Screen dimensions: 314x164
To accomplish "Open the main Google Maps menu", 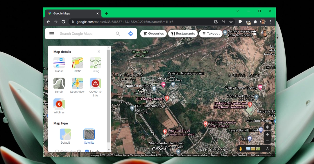I will (x=52, y=33).
